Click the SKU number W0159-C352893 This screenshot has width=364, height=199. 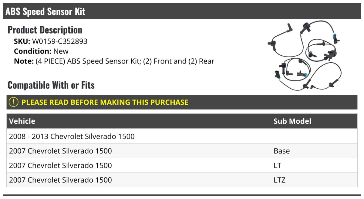(60, 41)
